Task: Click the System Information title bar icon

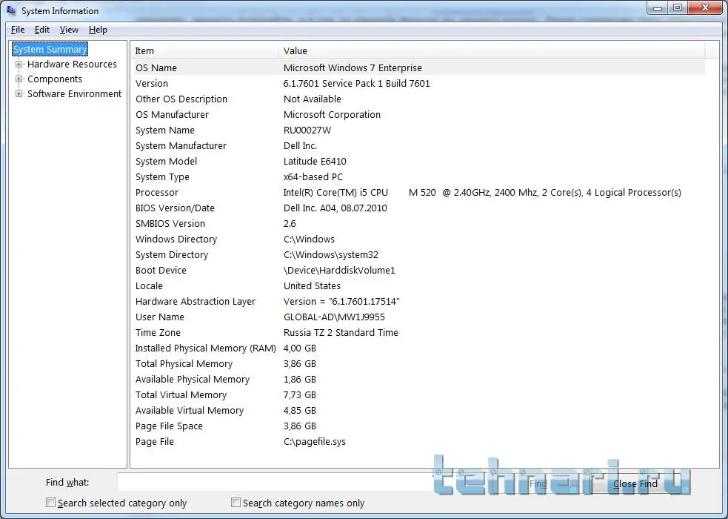Action: click(x=11, y=11)
